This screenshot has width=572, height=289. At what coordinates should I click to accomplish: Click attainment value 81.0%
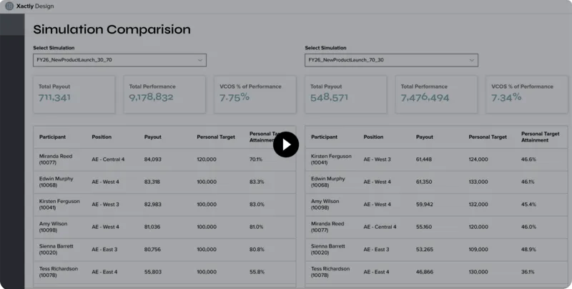point(257,227)
